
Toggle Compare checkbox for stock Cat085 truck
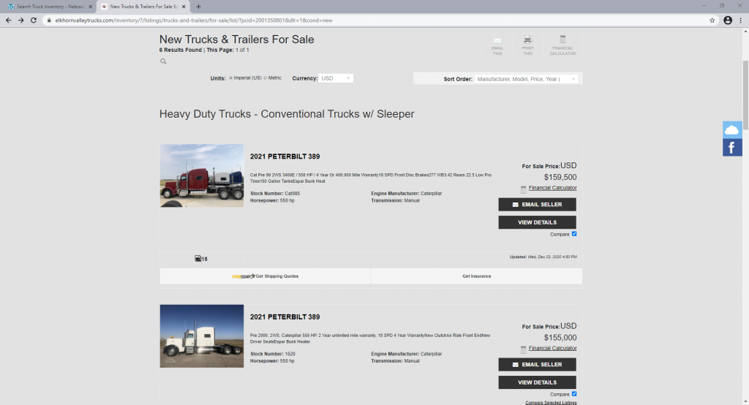pyautogui.click(x=574, y=233)
